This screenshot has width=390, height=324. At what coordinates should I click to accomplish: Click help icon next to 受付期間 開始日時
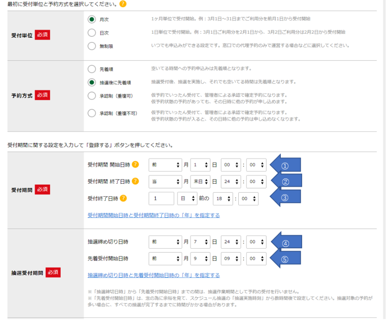[x=136, y=165]
